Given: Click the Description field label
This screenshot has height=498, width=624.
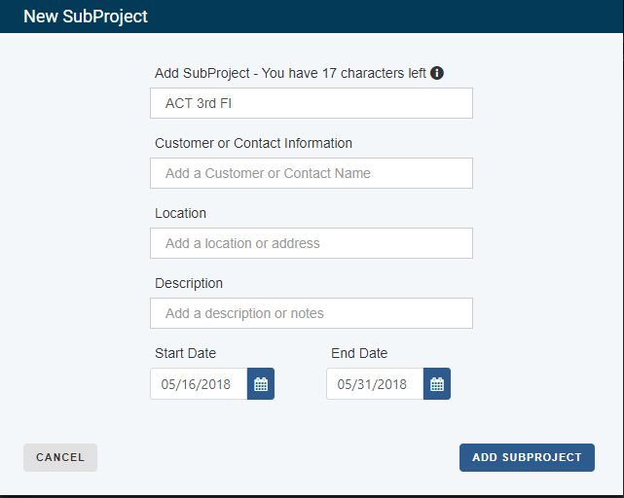Looking at the screenshot, I should [189, 283].
